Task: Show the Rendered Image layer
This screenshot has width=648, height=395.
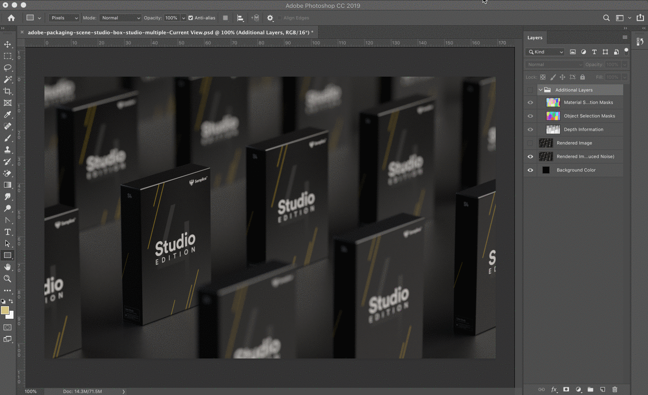Action: [530, 143]
